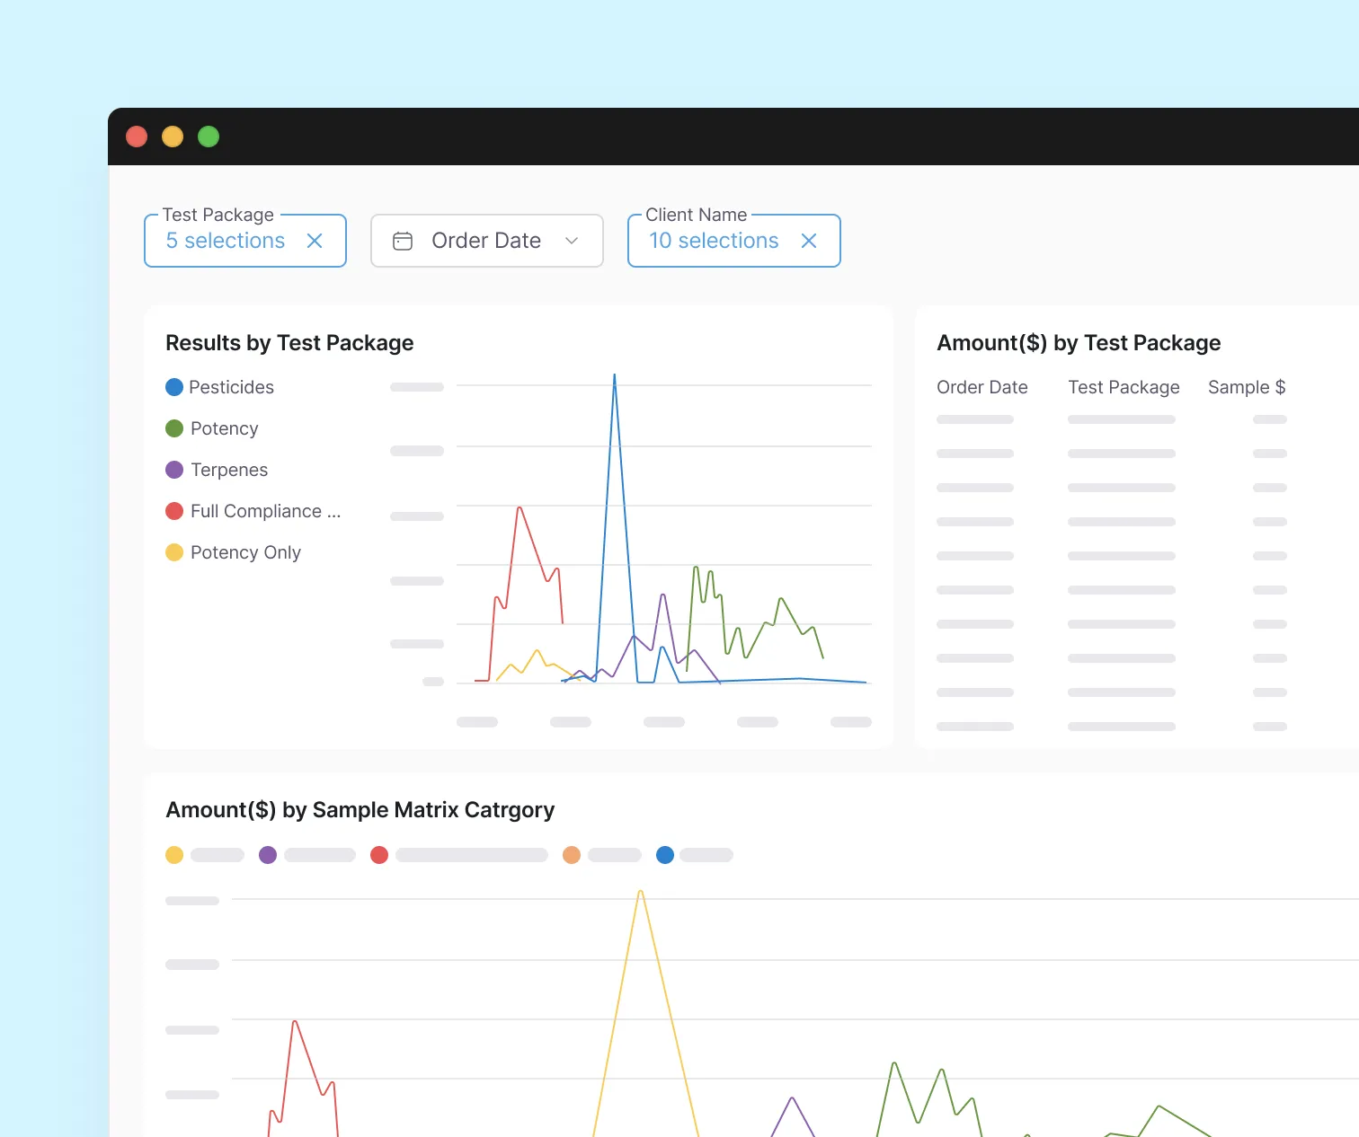
Task: Toggle the Full Compliance legend red dot
Action: [x=174, y=511]
